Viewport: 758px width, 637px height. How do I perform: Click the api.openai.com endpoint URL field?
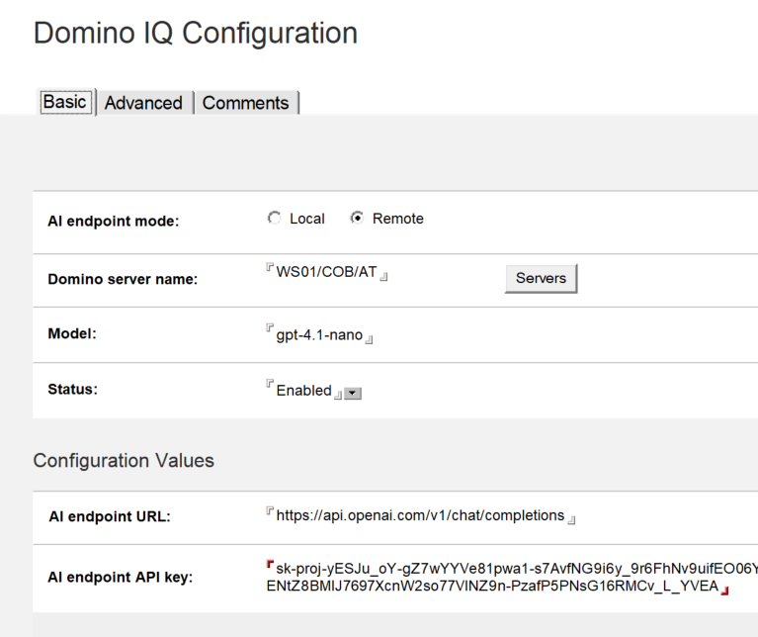tap(420, 515)
